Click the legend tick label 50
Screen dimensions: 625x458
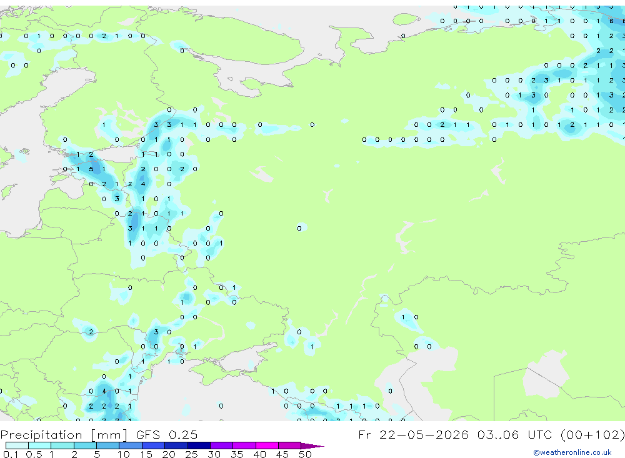pos(305,454)
